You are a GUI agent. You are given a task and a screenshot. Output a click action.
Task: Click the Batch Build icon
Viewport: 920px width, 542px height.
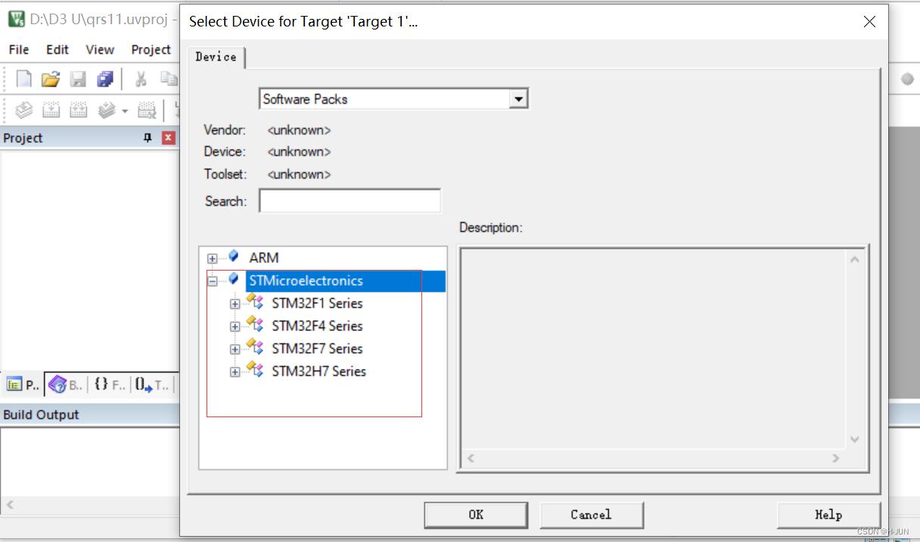[107, 110]
